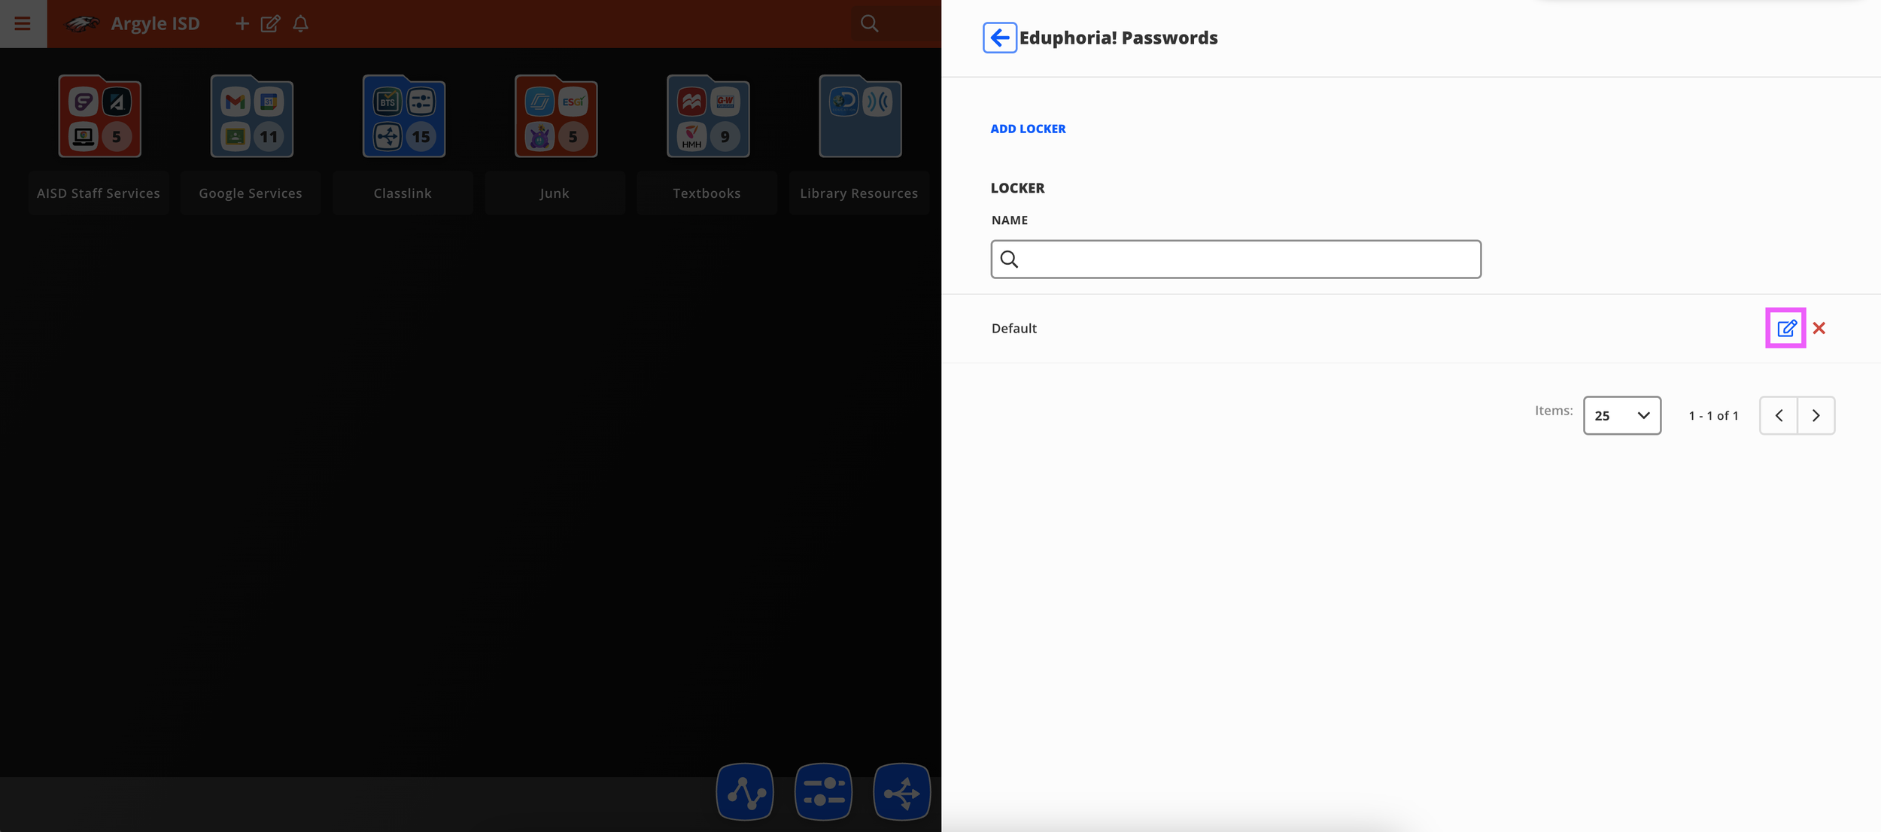Open the notifications bell
The width and height of the screenshot is (1881, 832).
pyautogui.click(x=301, y=24)
